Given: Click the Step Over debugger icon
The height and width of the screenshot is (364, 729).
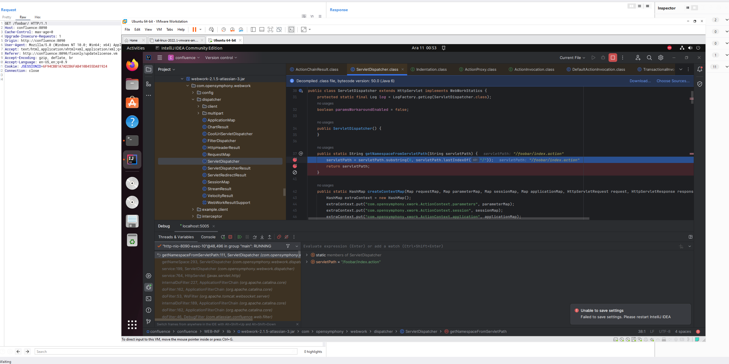Looking at the screenshot, I should click(x=255, y=237).
